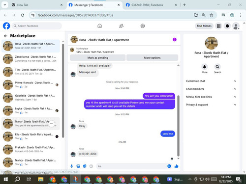Attach a photo file icon
The image size is (246, 184).
click(x=78, y=166)
